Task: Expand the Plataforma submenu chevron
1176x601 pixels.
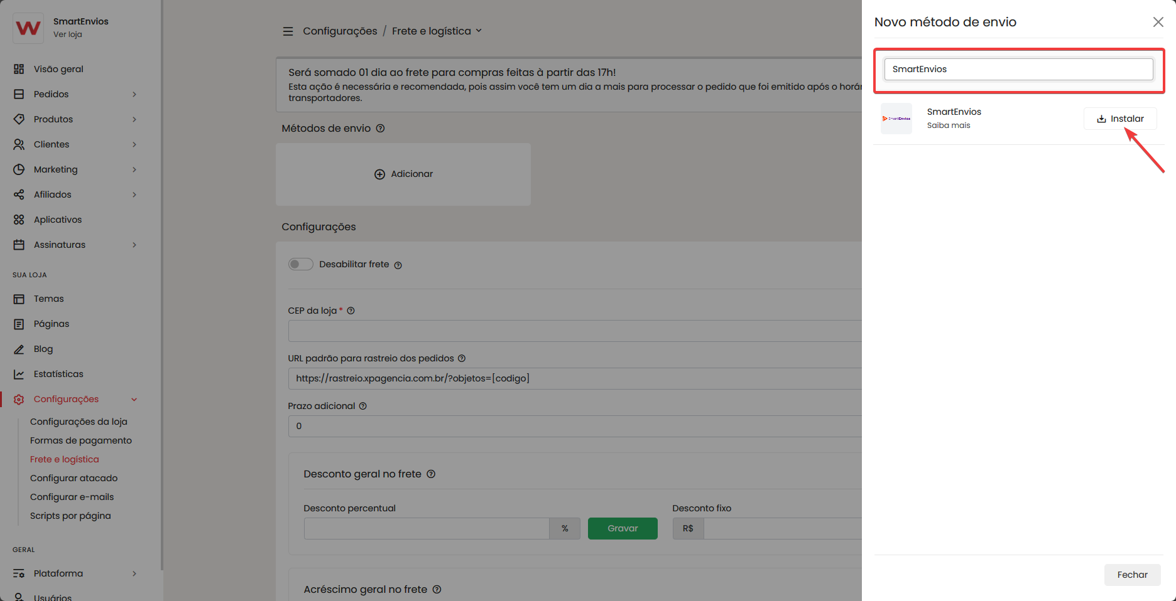Action: click(x=134, y=573)
